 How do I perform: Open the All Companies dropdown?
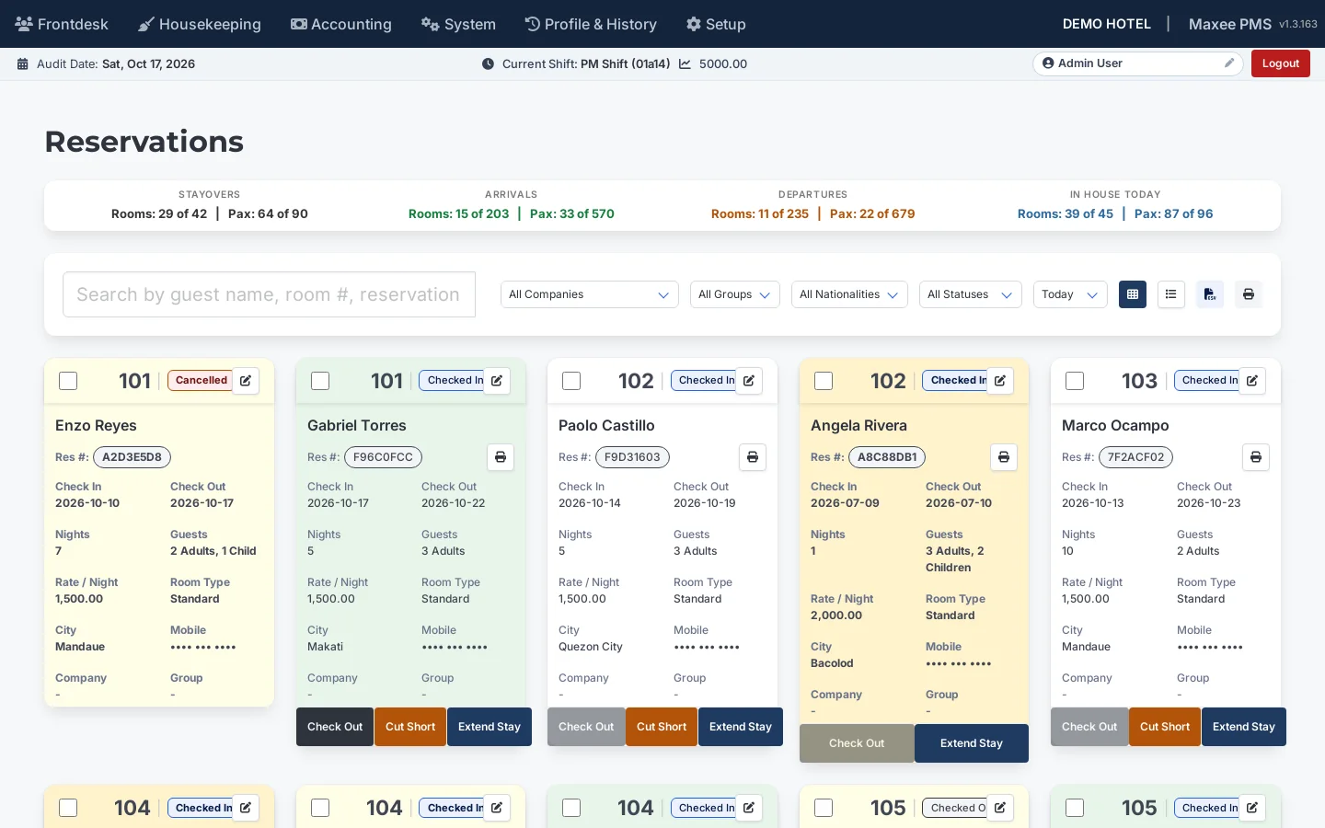click(x=590, y=294)
